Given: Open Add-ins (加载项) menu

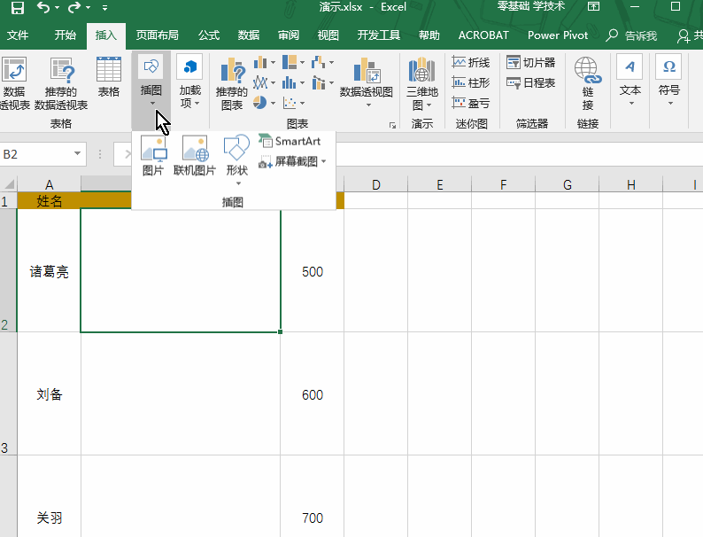Looking at the screenshot, I should (x=190, y=82).
